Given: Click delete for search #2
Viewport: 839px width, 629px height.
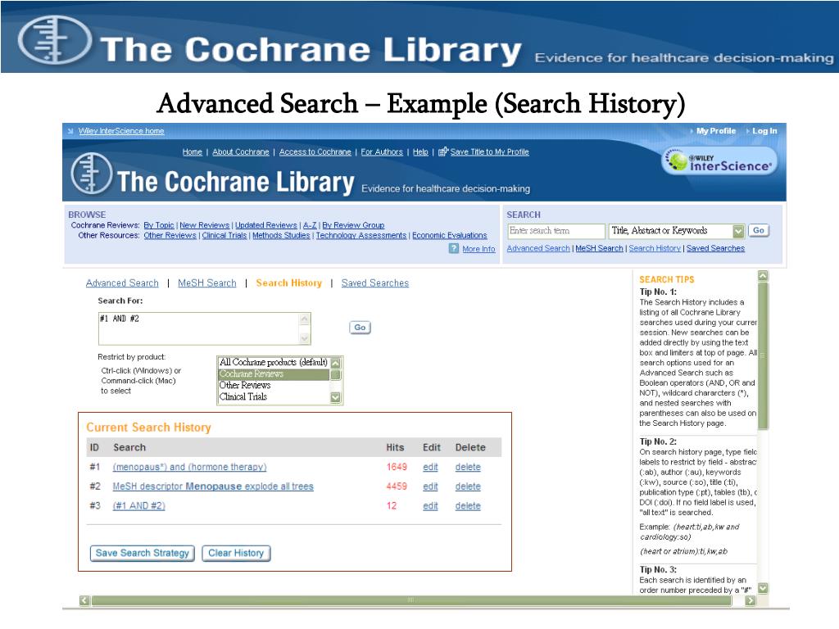Looking at the screenshot, I should point(468,486).
